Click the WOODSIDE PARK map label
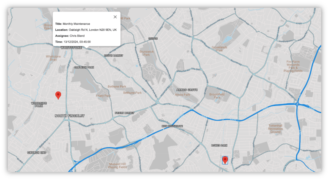 (x=39, y=104)
